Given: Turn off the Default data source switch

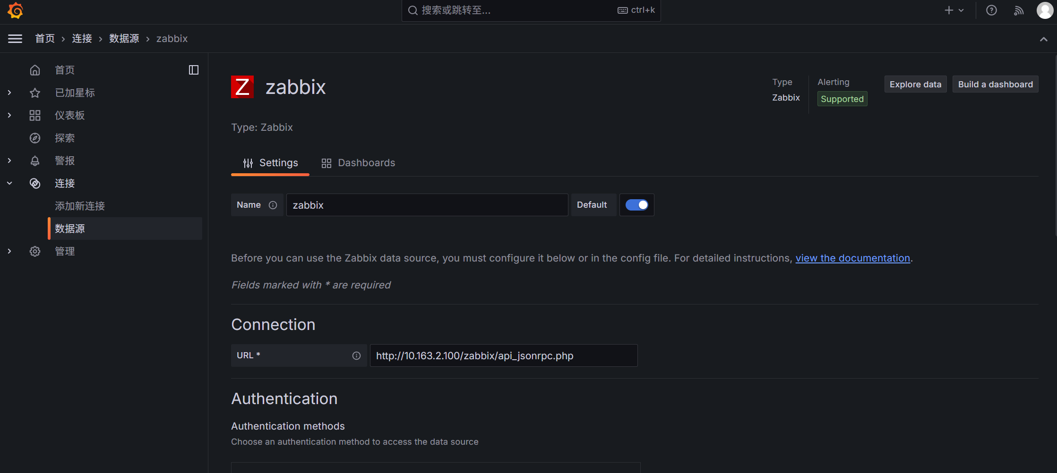Looking at the screenshot, I should pyautogui.click(x=636, y=205).
